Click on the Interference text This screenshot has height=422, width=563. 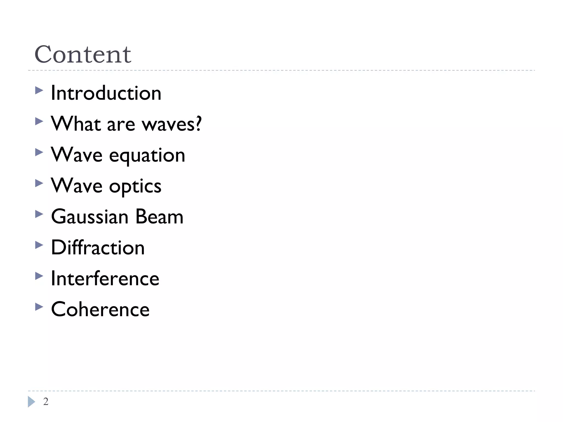105,279
